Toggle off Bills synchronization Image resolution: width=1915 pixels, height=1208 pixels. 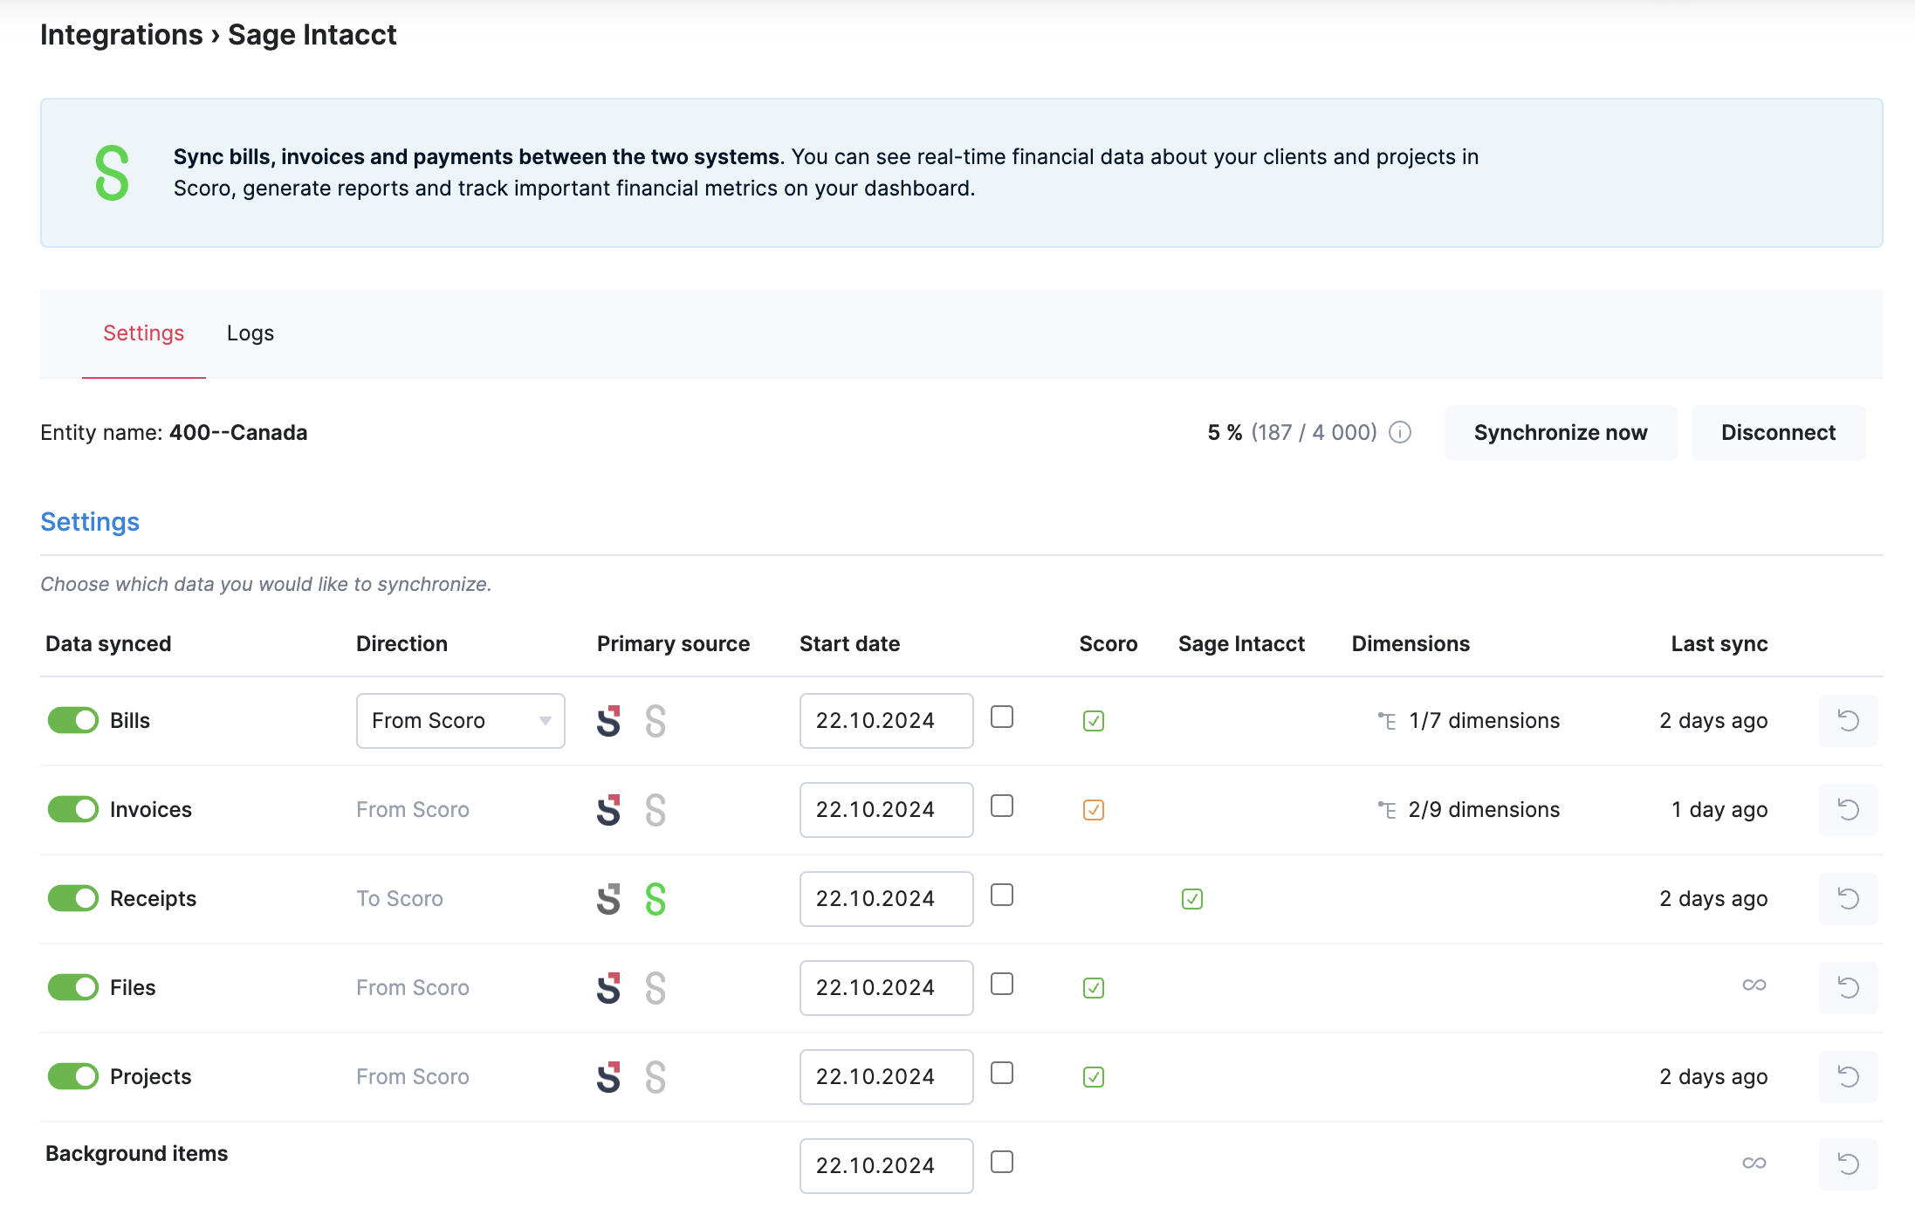pyautogui.click(x=73, y=721)
